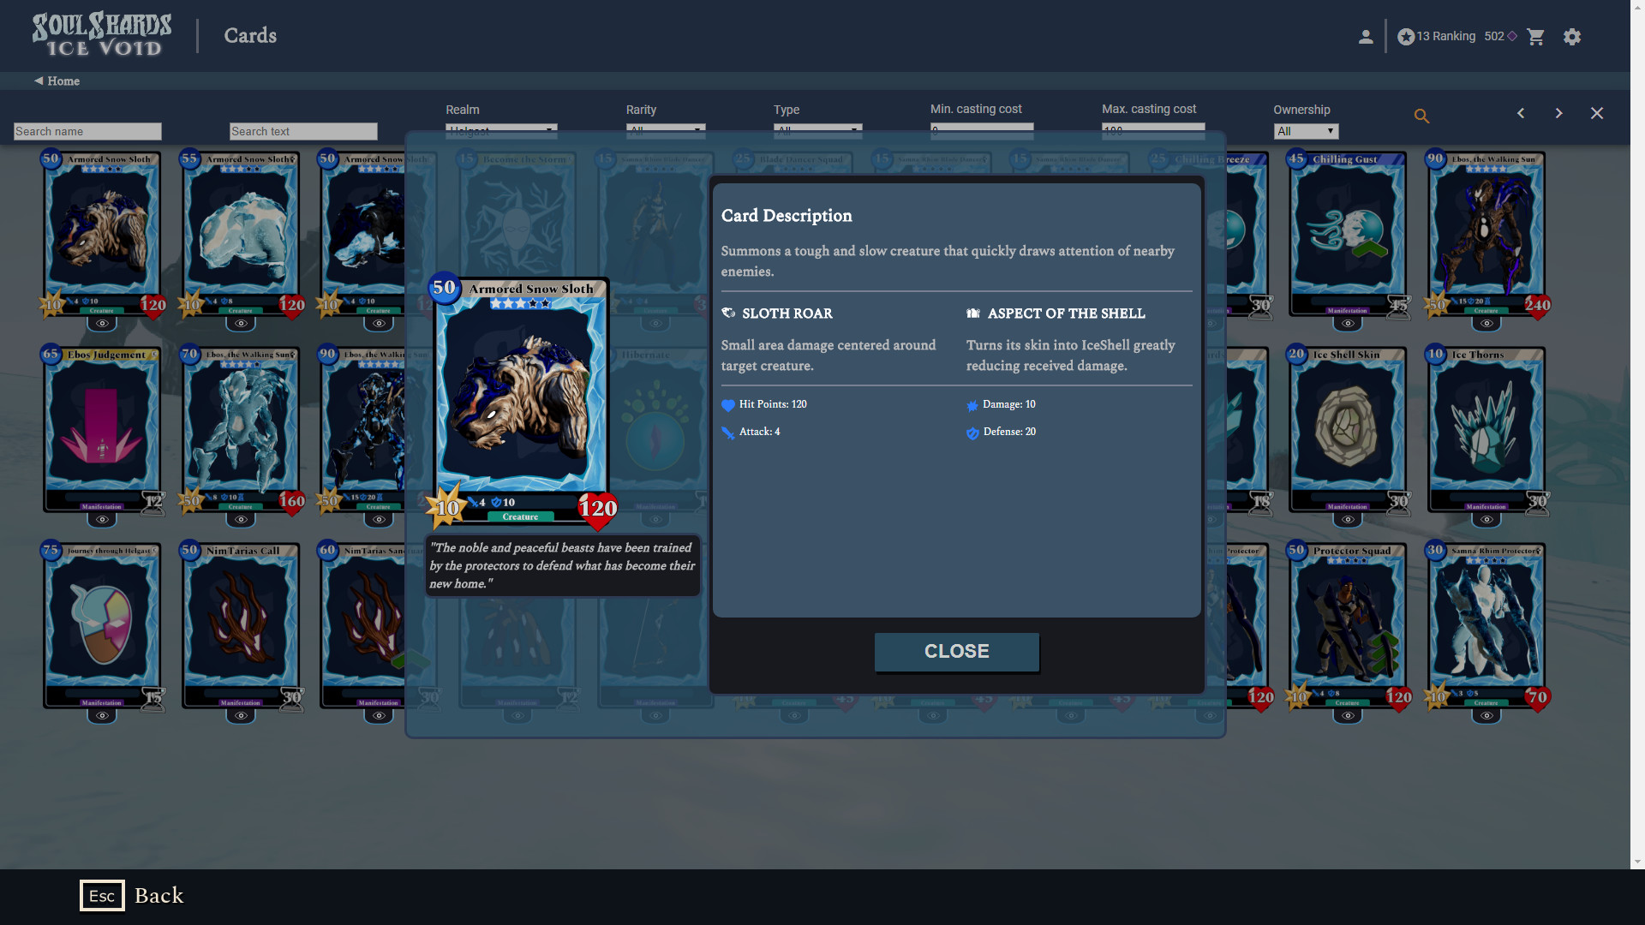
Task: Close the Armored Snow Sloth card popup
Action: click(957, 651)
